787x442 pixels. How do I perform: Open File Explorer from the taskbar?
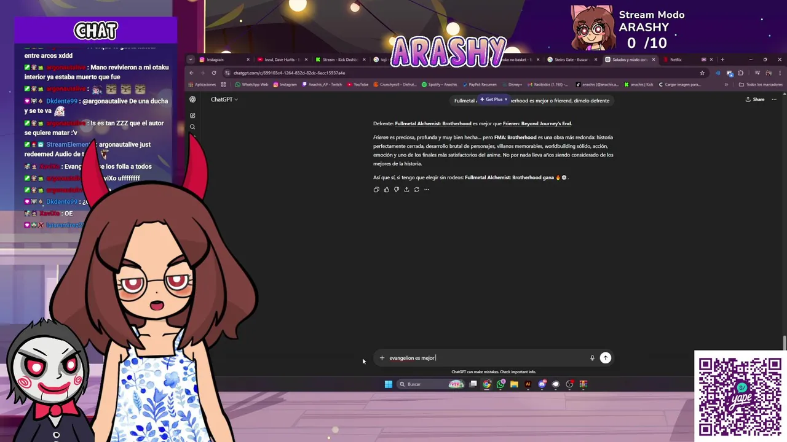(514, 384)
